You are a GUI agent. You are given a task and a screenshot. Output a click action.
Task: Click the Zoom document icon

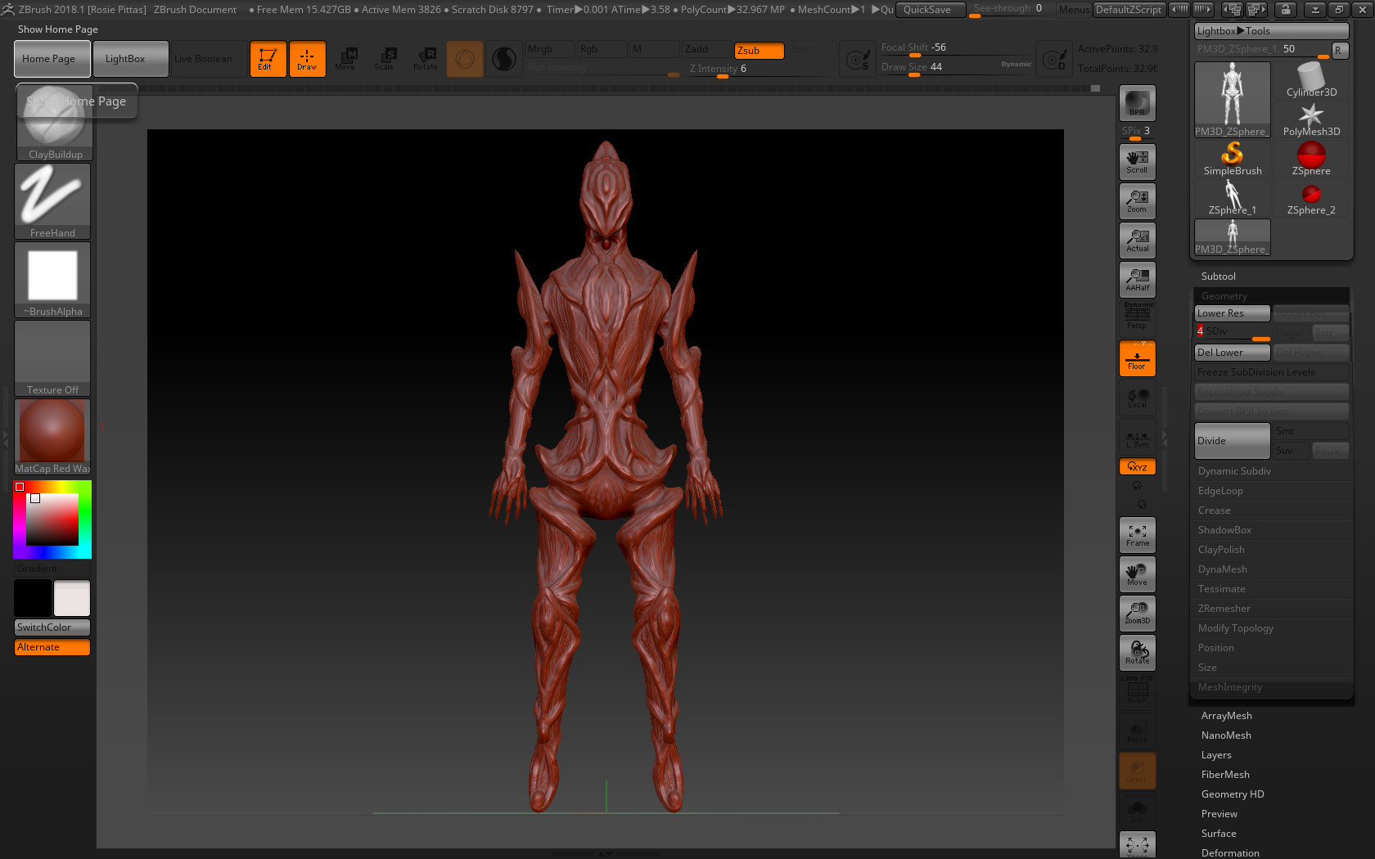1137,201
